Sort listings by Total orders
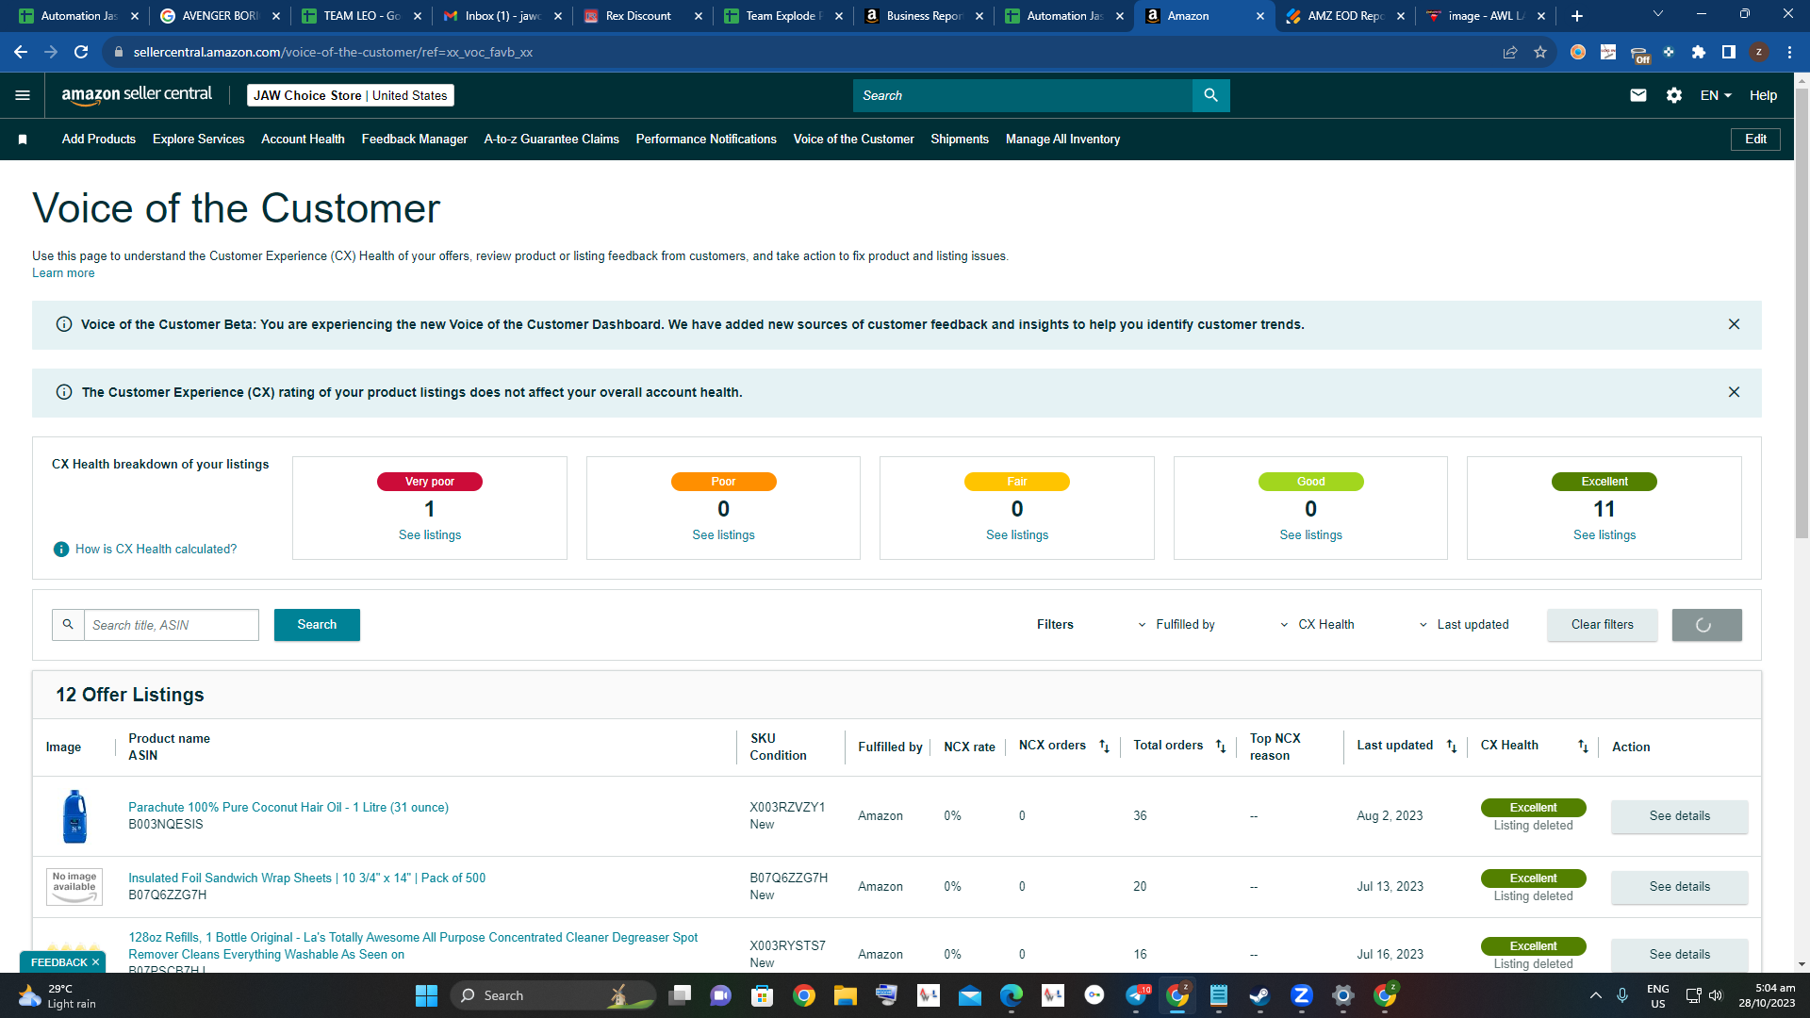Image resolution: width=1810 pixels, height=1018 pixels. click(1221, 747)
